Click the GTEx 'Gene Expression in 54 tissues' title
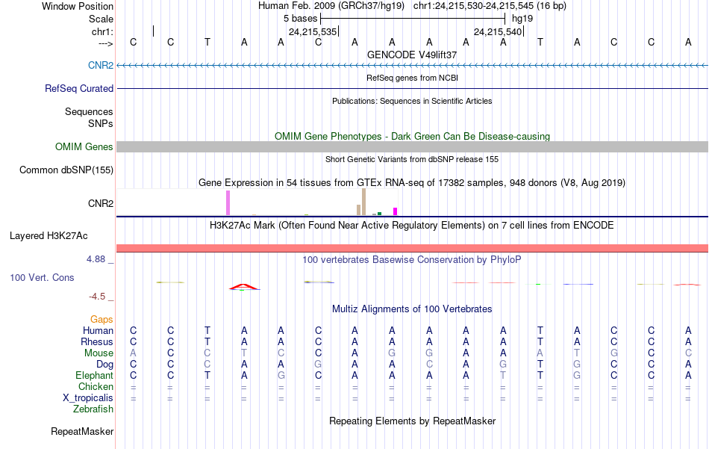 pos(412,183)
